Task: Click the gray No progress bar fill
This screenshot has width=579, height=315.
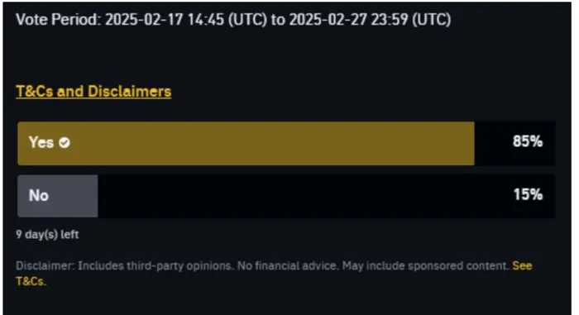Action: pyautogui.click(x=58, y=196)
